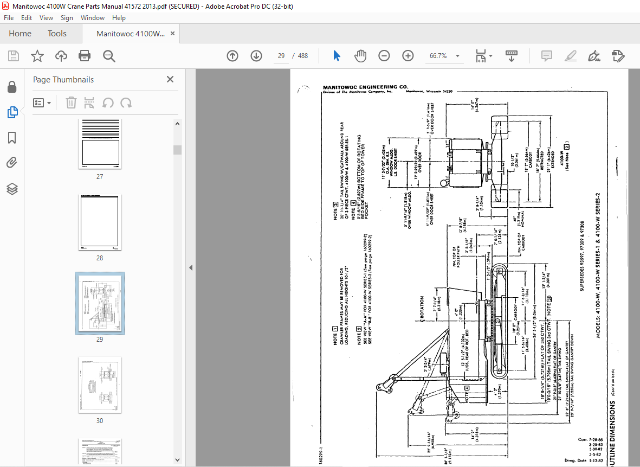Viewport: 640px width, 467px height.
Task: Open thumbnails options dropdown menu
Action: point(42,103)
